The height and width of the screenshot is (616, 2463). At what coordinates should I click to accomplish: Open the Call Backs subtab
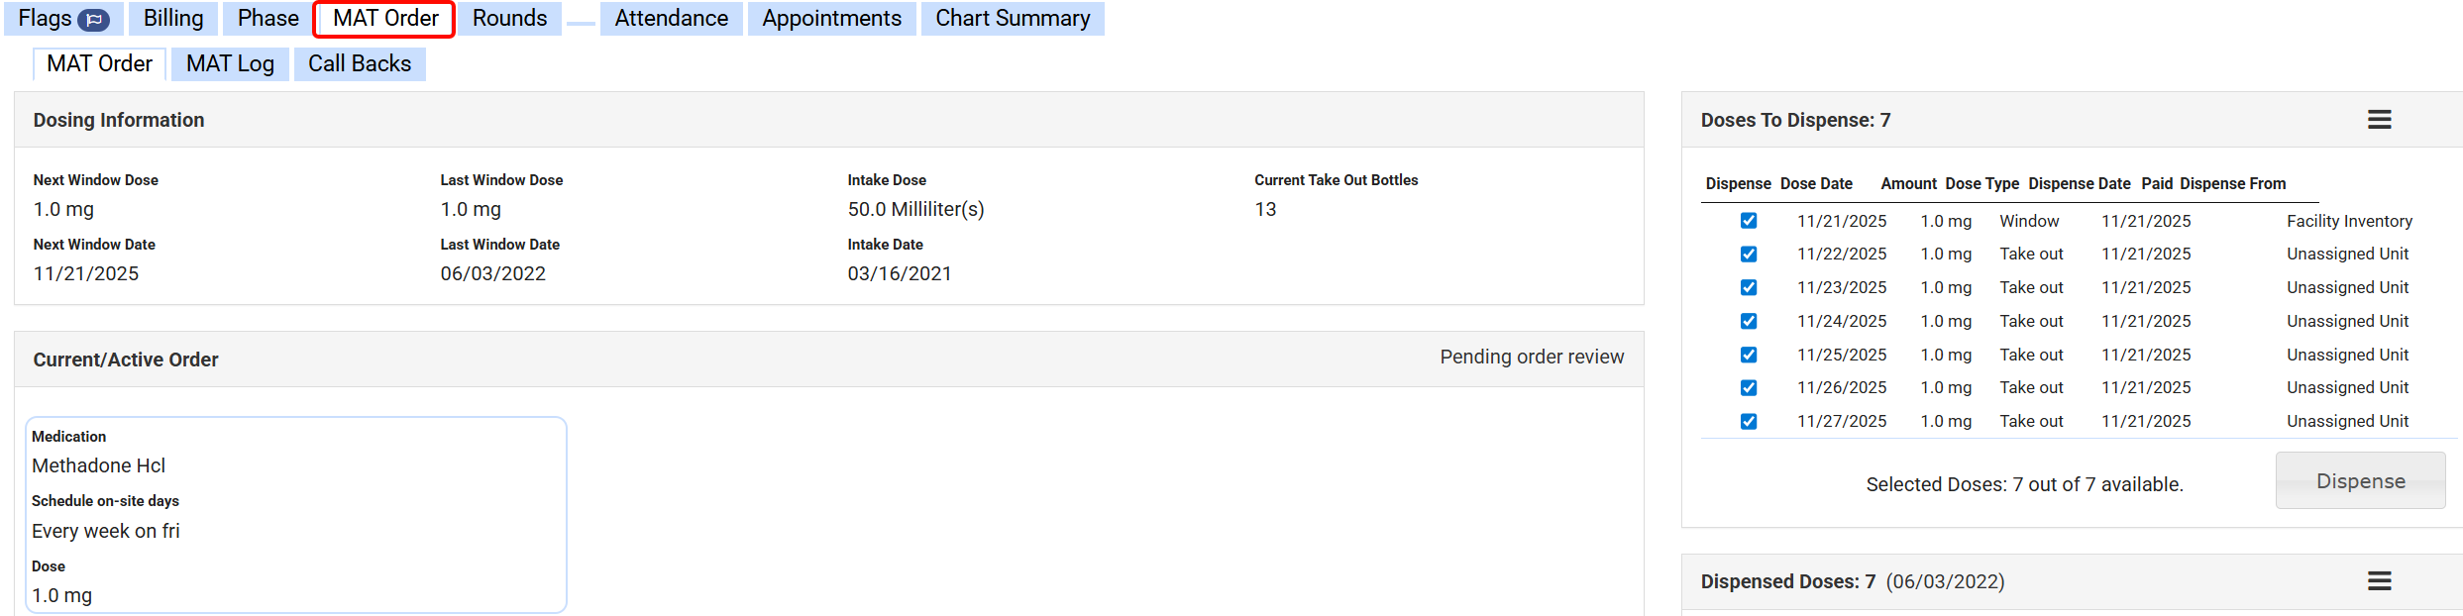click(x=359, y=64)
